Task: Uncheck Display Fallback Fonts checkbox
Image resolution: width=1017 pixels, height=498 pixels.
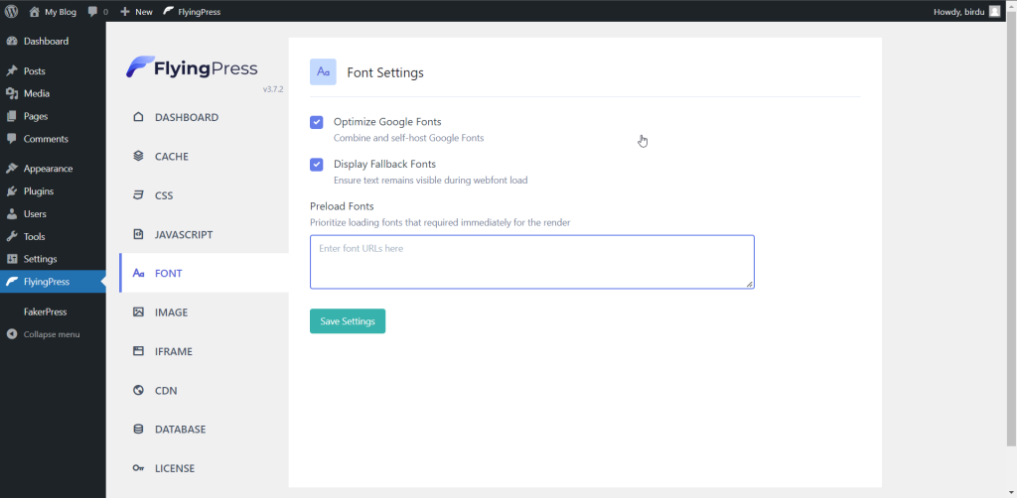Action: click(x=317, y=165)
